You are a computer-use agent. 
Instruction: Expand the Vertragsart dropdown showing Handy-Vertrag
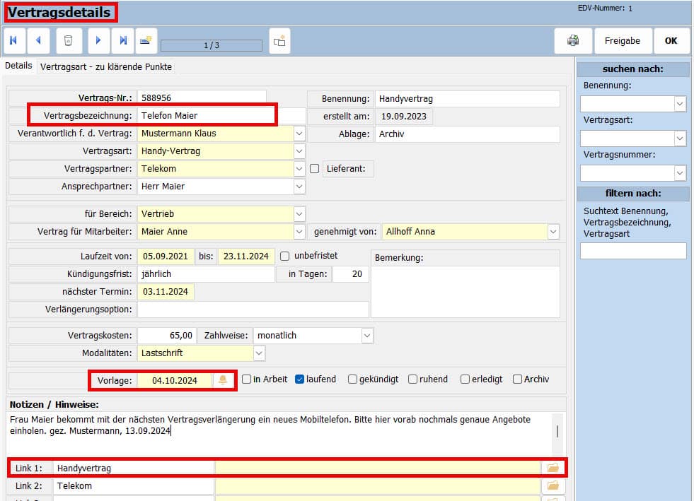pyautogui.click(x=299, y=151)
